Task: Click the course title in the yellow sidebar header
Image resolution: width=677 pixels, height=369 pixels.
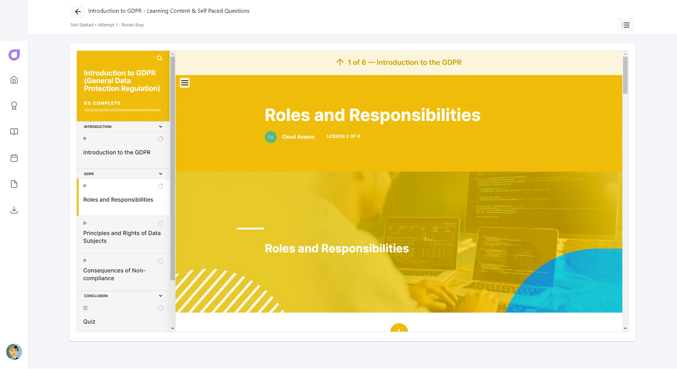Action: click(122, 81)
